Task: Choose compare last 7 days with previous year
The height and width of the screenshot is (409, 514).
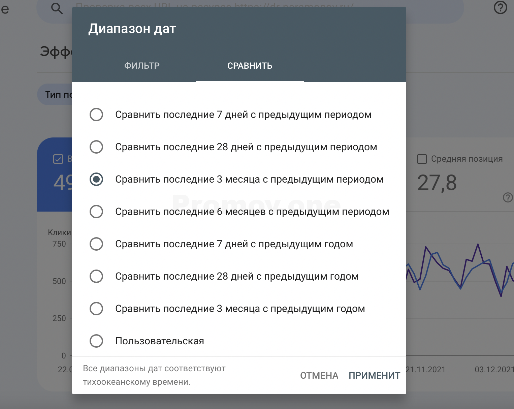Action: 96,244
